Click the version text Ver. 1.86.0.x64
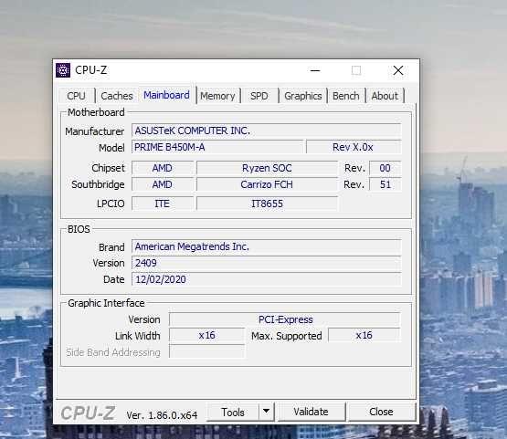 [x=162, y=415]
